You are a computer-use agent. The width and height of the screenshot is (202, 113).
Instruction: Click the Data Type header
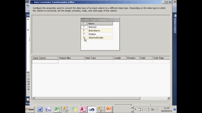point(99,58)
